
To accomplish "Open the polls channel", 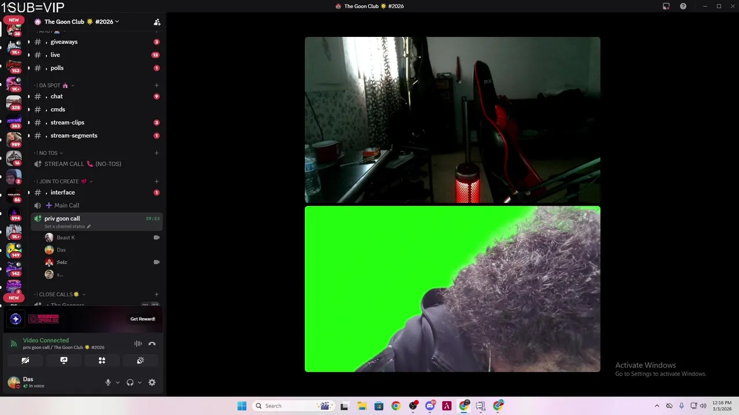I will (96, 68).
